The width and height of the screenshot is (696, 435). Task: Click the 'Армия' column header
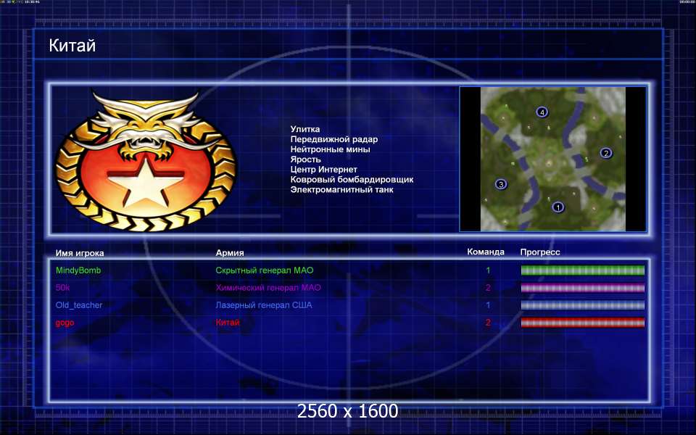230,253
